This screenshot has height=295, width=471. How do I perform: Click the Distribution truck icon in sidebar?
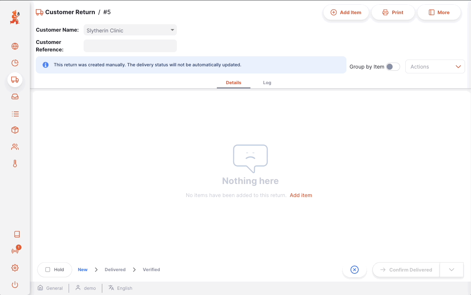(x=15, y=80)
